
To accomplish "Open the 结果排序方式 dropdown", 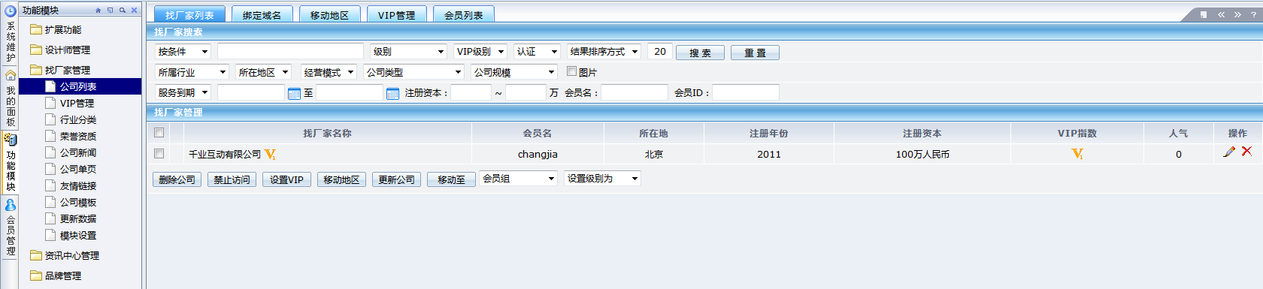I will (x=604, y=52).
